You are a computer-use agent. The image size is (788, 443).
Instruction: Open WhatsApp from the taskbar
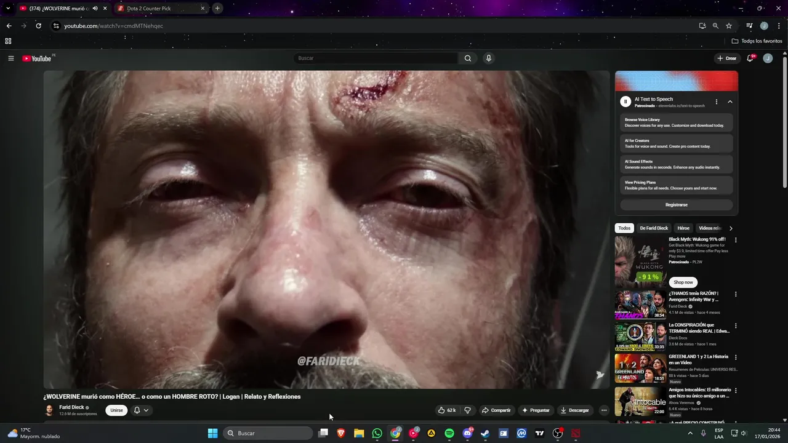377,433
